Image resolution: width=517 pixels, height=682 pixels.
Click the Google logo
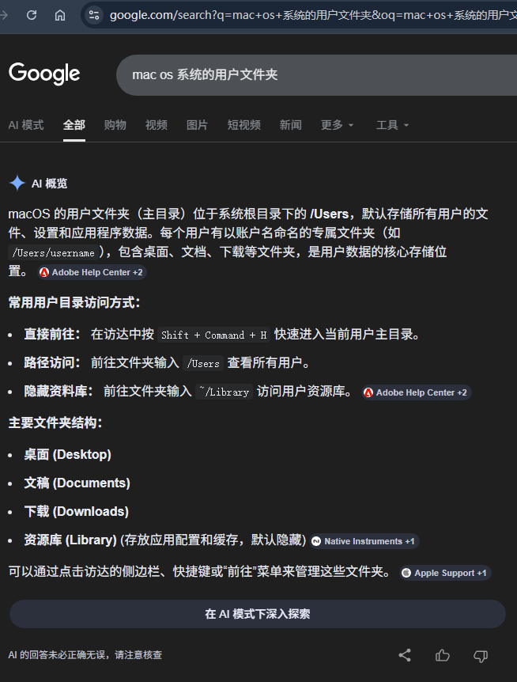pos(44,74)
